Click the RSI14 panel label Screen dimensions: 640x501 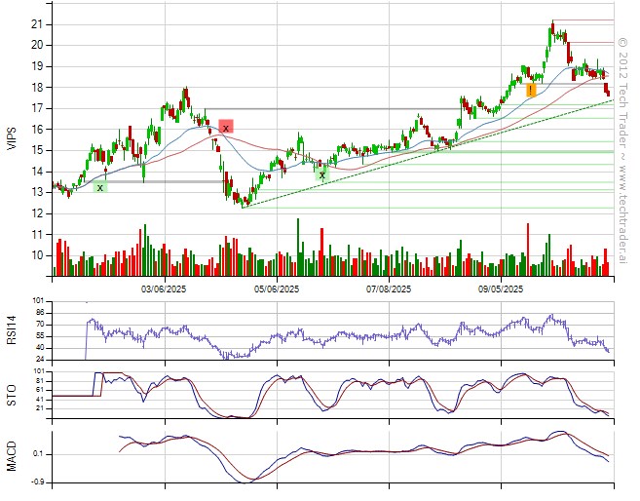(x=13, y=329)
